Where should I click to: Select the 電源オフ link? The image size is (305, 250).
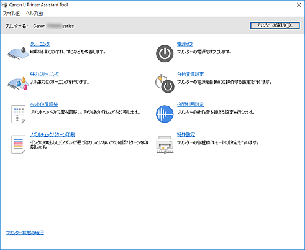pyautogui.click(x=184, y=44)
